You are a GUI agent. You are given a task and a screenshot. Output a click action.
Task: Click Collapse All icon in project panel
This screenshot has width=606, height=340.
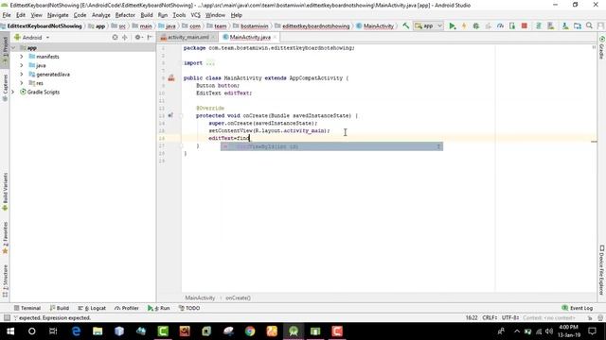[124, 38]
